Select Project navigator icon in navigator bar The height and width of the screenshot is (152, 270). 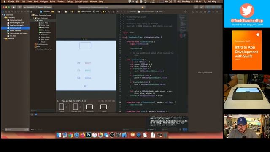pyautogui.click(x=3, y=11)
